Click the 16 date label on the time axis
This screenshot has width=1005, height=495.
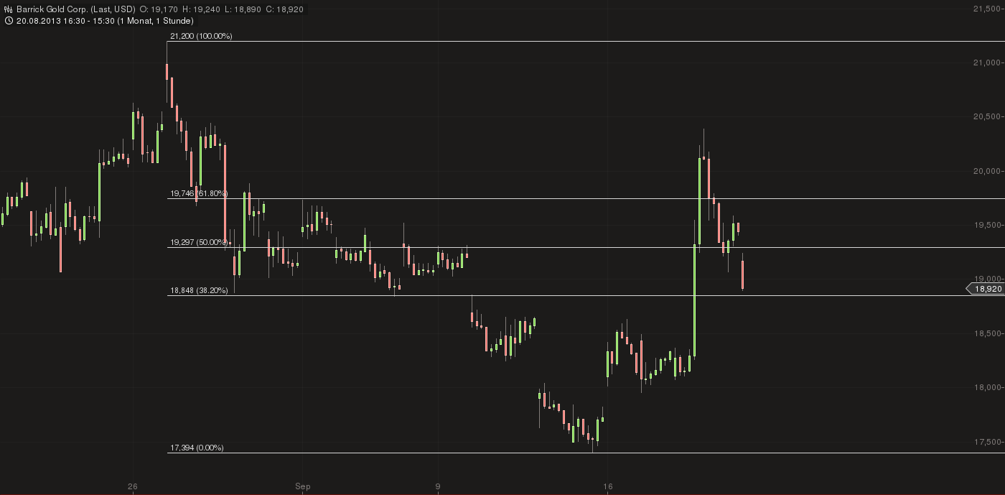[x=607, y=486]
